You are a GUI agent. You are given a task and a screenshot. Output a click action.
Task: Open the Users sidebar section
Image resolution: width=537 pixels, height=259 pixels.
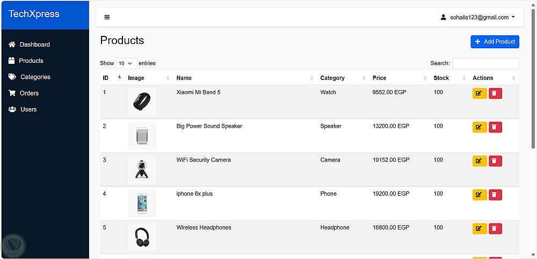tap(28, 109)
